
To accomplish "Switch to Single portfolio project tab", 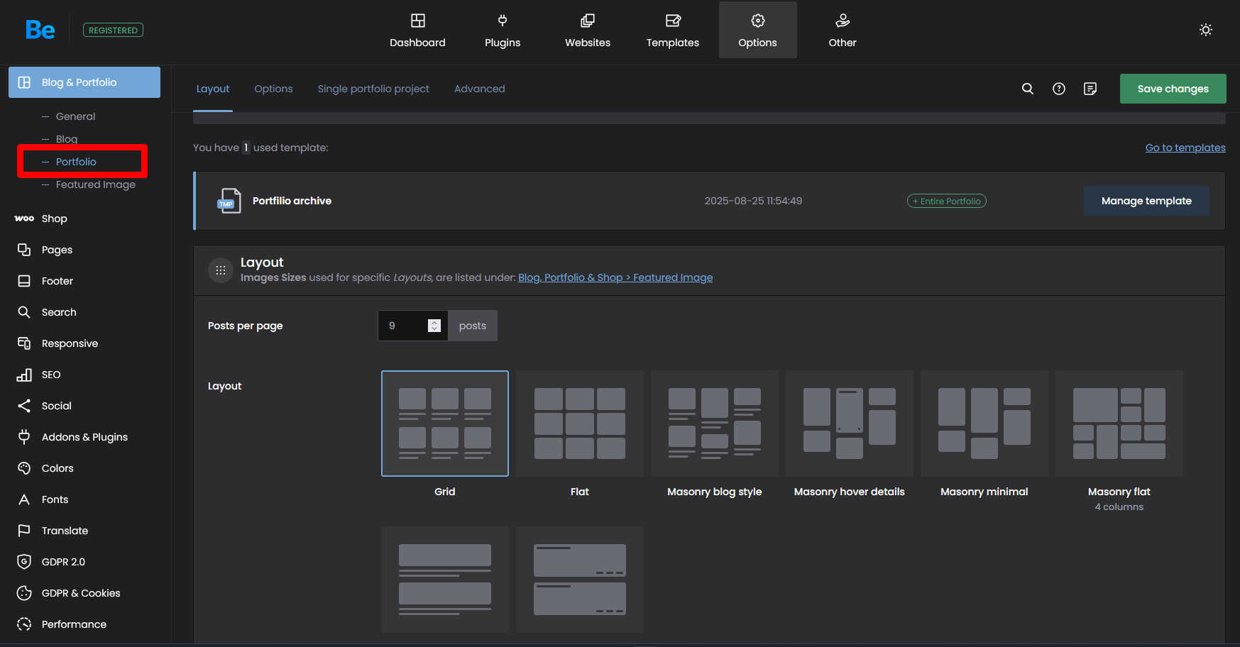I will tap(373, 89).
